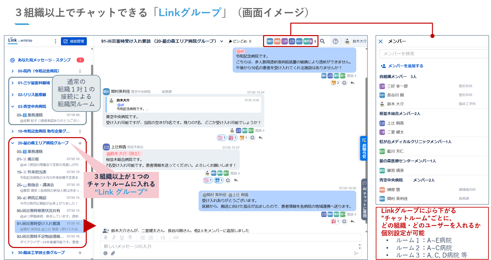The image size is (491, 260).
Task: Click the @ mention icon below input
Action: point(105,253)
